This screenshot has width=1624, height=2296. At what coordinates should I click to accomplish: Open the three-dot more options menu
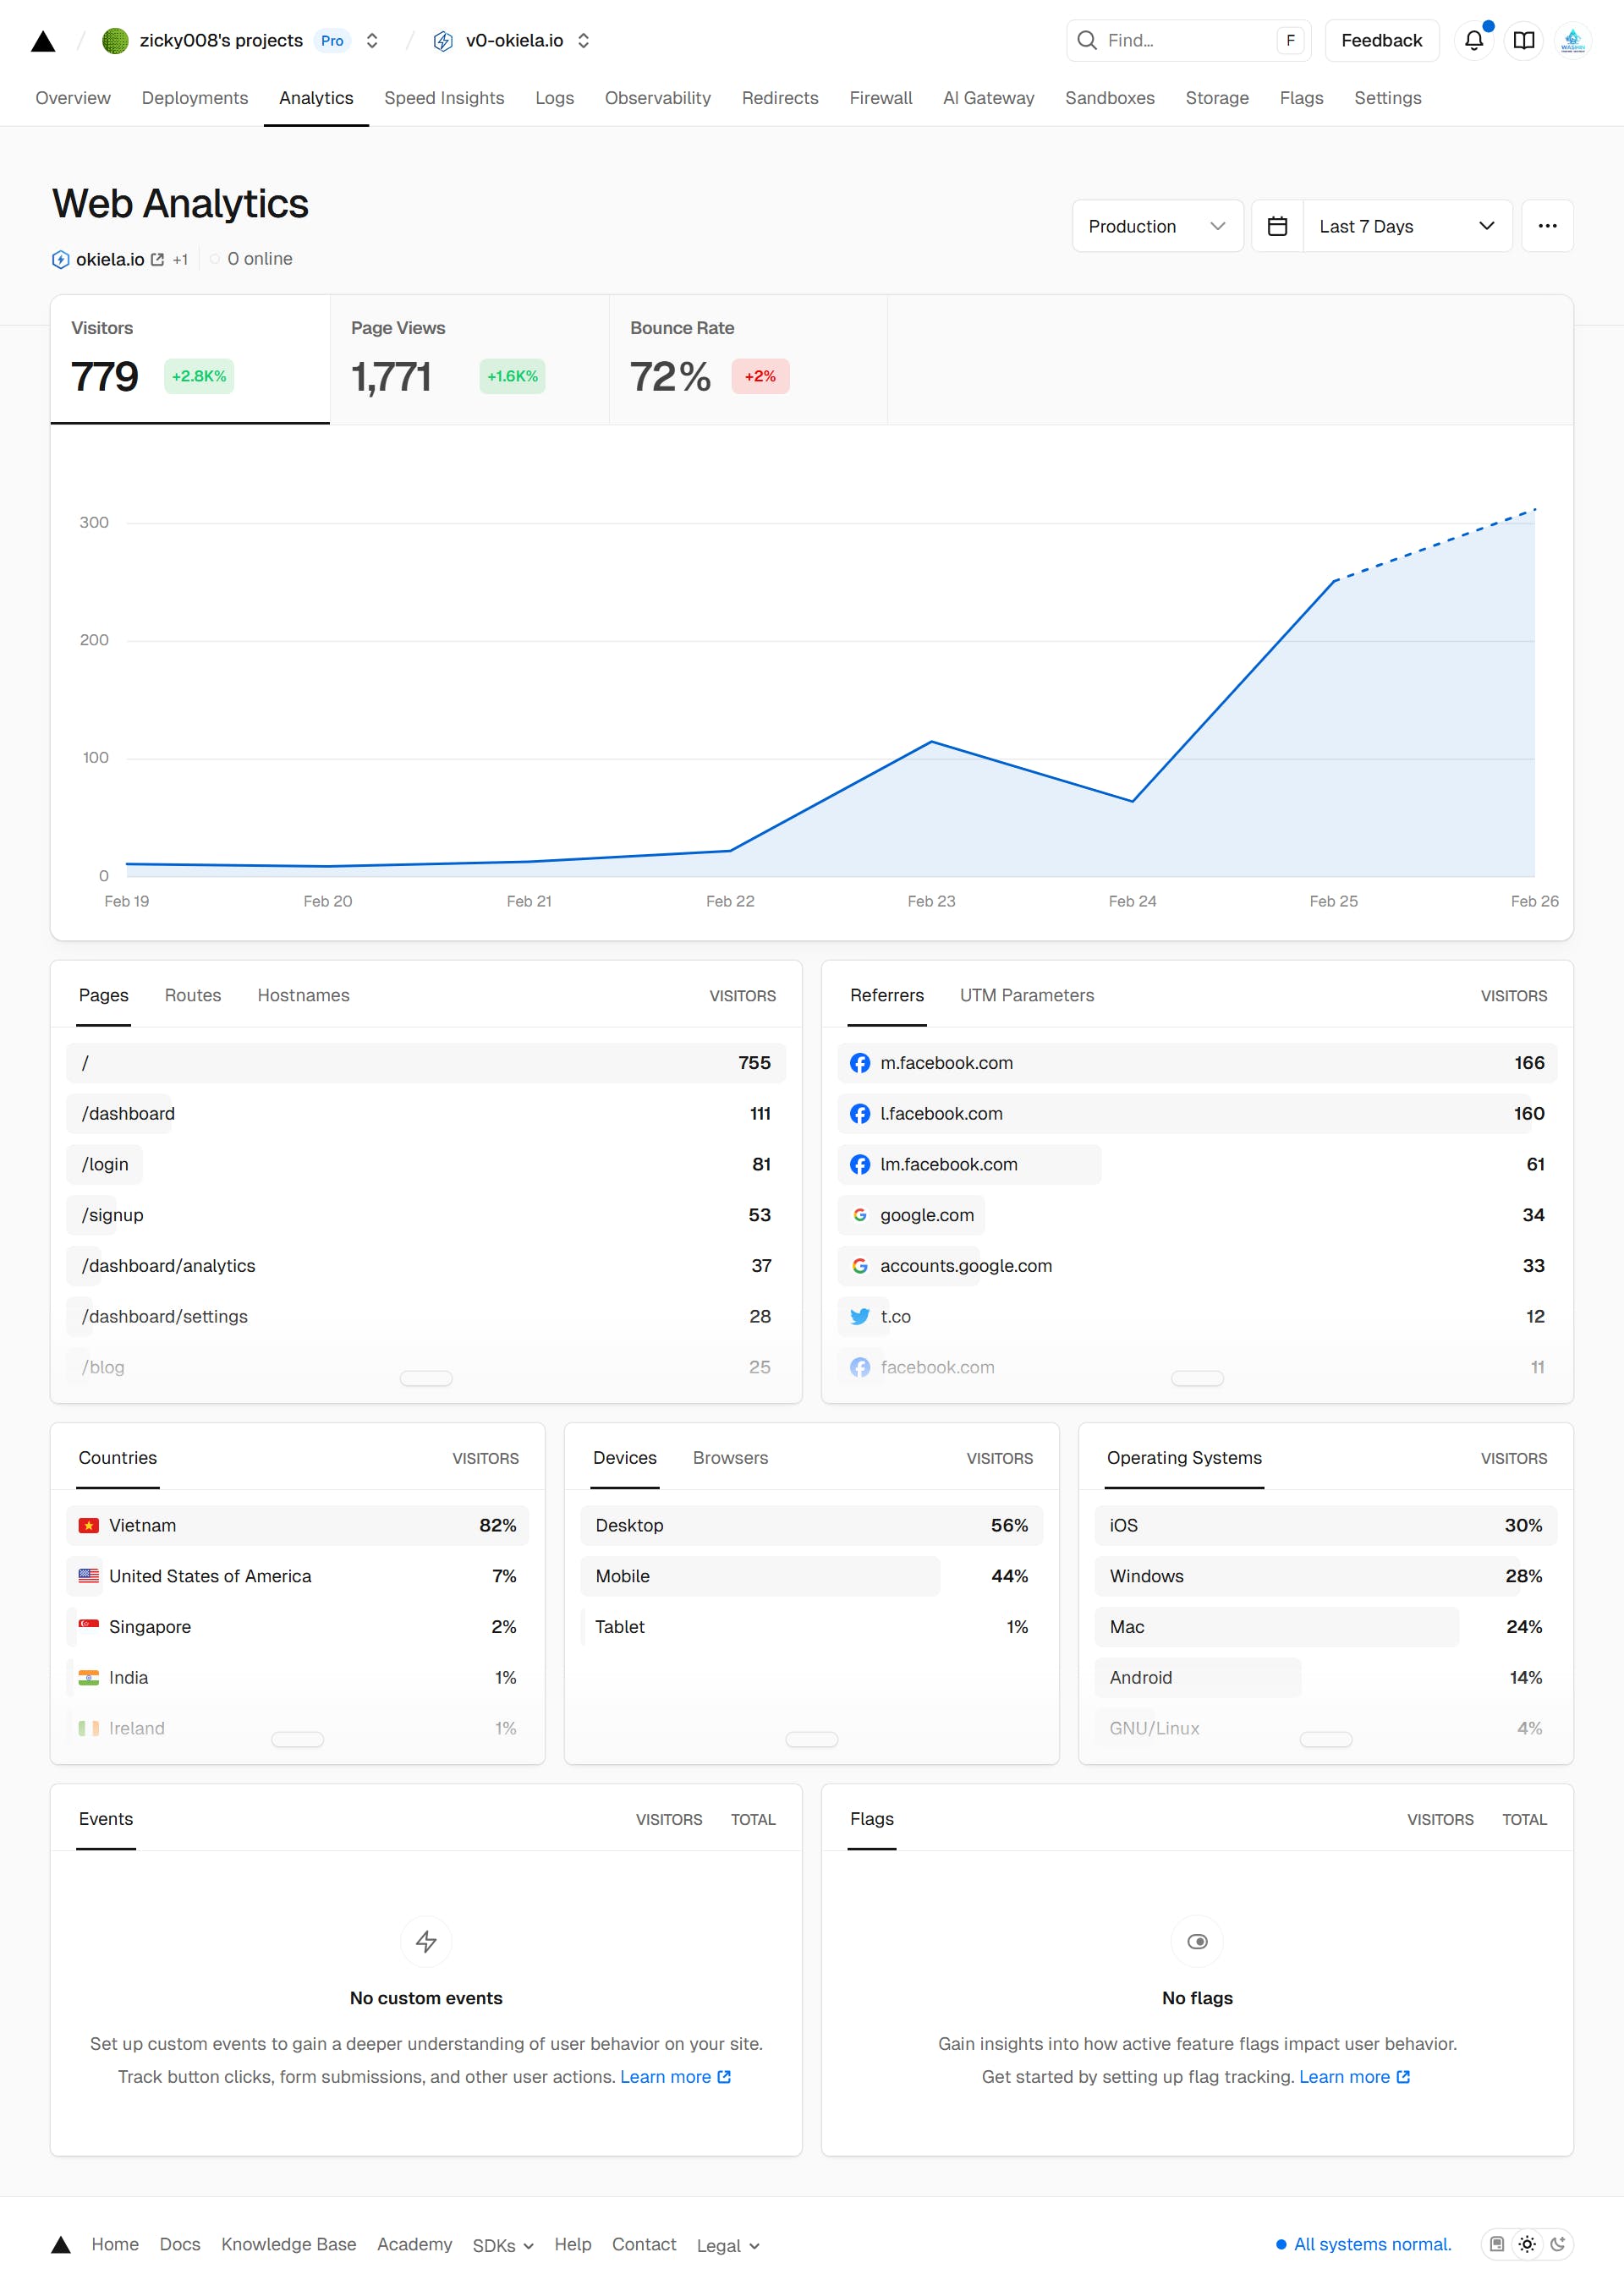coord(1546,226)
